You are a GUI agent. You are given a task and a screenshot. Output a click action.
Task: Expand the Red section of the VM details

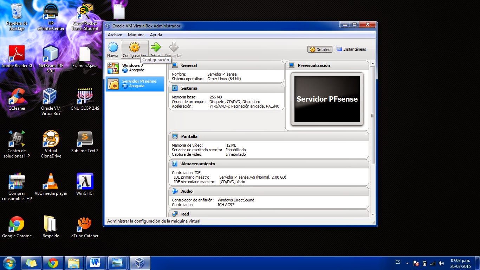point(185,214)
